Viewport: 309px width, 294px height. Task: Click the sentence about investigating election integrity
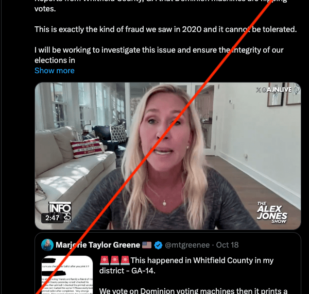click(x=159, y=55)
